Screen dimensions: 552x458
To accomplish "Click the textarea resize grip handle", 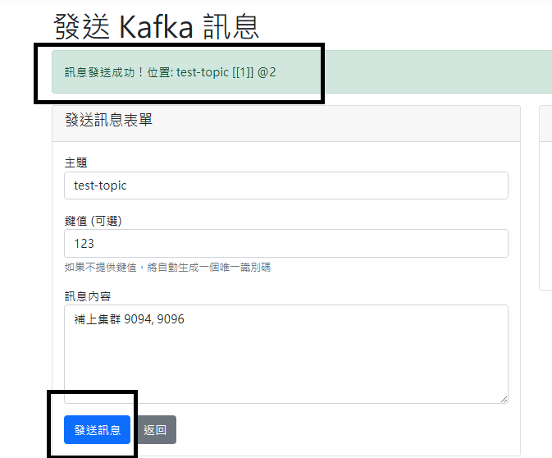I will click(x=504, y=399).
